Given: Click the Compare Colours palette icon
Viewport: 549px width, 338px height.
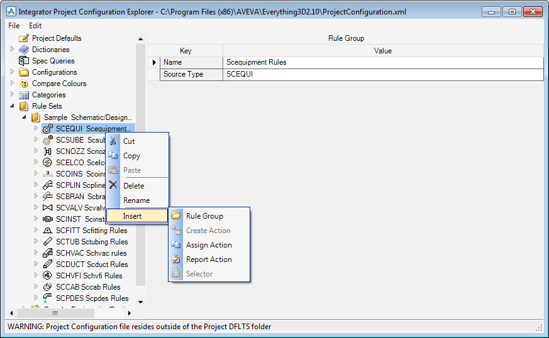Looking at the screenshot, I should (x=24, y=84).
